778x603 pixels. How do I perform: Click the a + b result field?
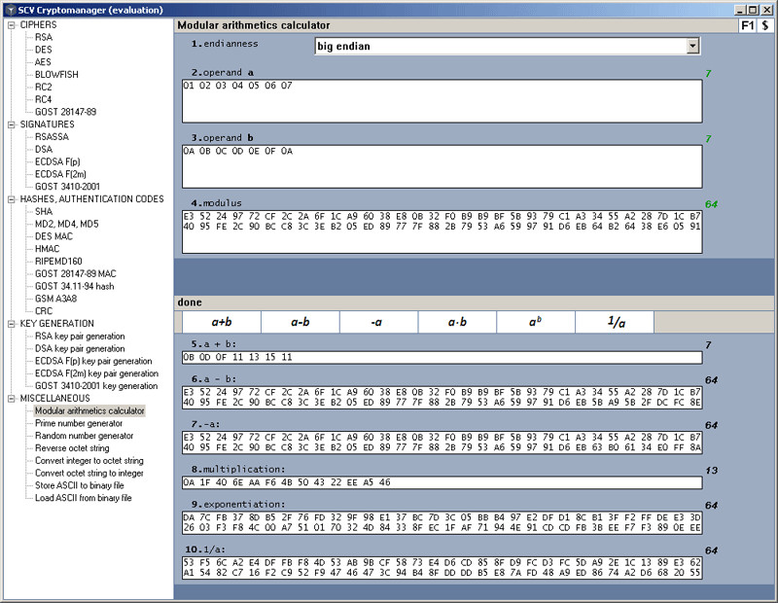point(442,357)
